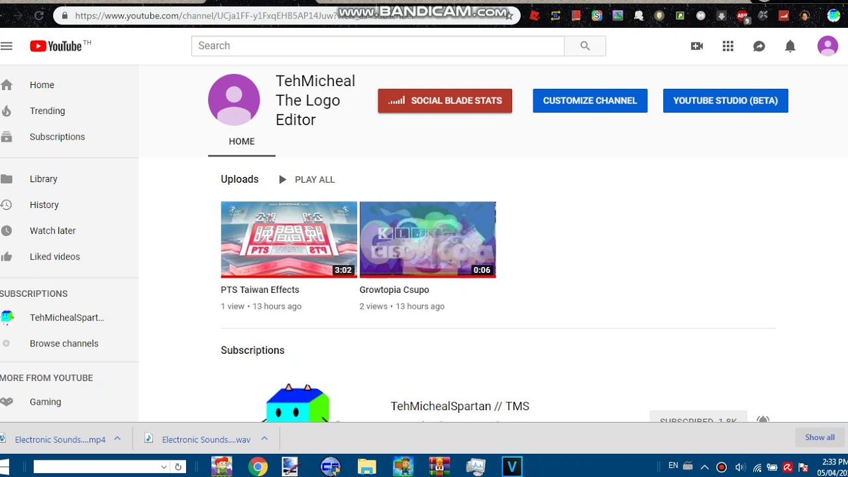Click the EN language indicator in tray
The width and height of the screenshot is (848, 477).
click(673, 466)
